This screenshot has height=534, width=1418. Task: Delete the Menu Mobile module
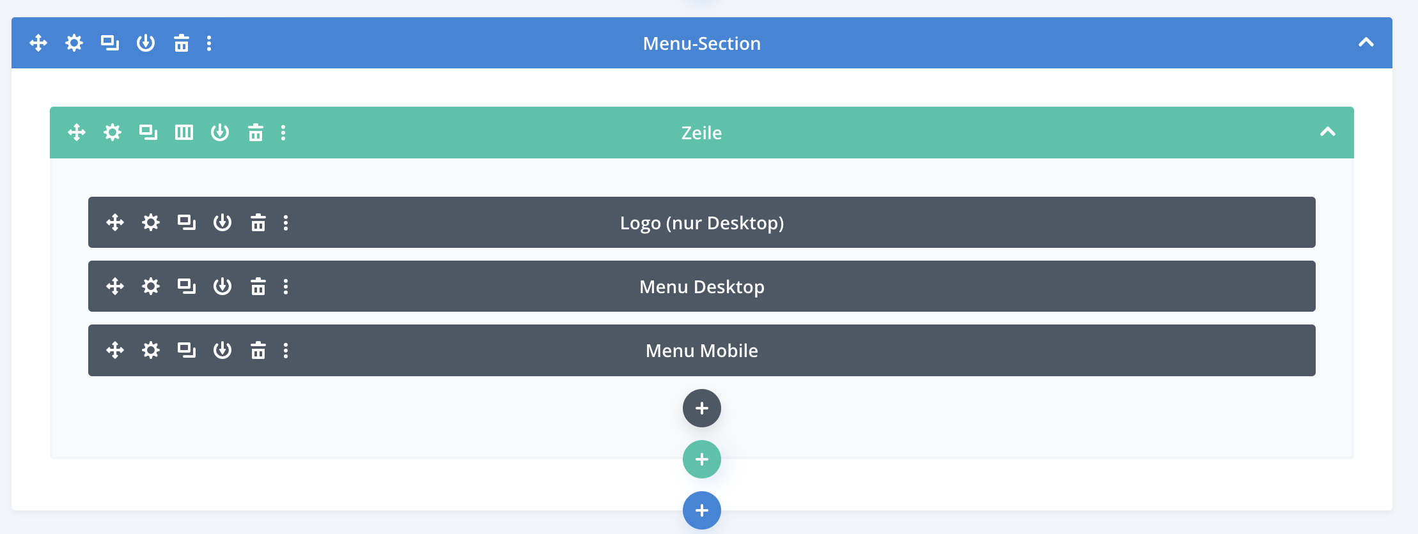click(258, 350)
